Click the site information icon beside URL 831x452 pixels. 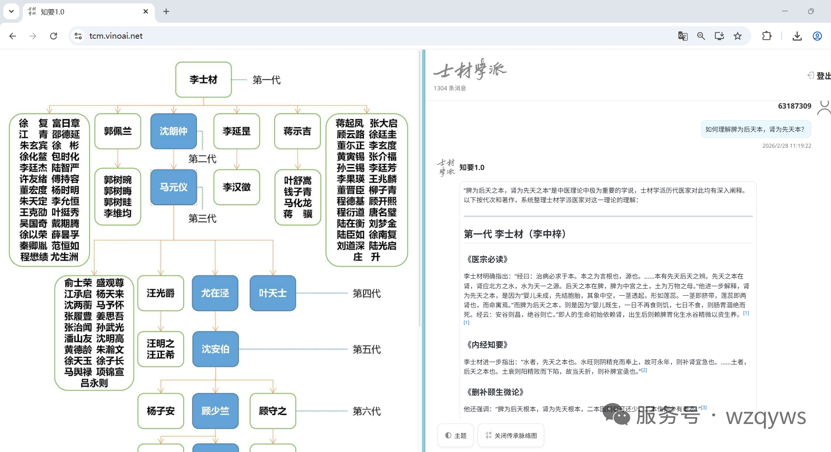click(x=78, y=36)
